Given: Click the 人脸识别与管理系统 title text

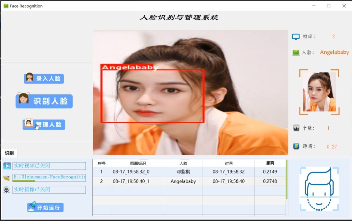Looking at the screenshot, I should (179, 17).
